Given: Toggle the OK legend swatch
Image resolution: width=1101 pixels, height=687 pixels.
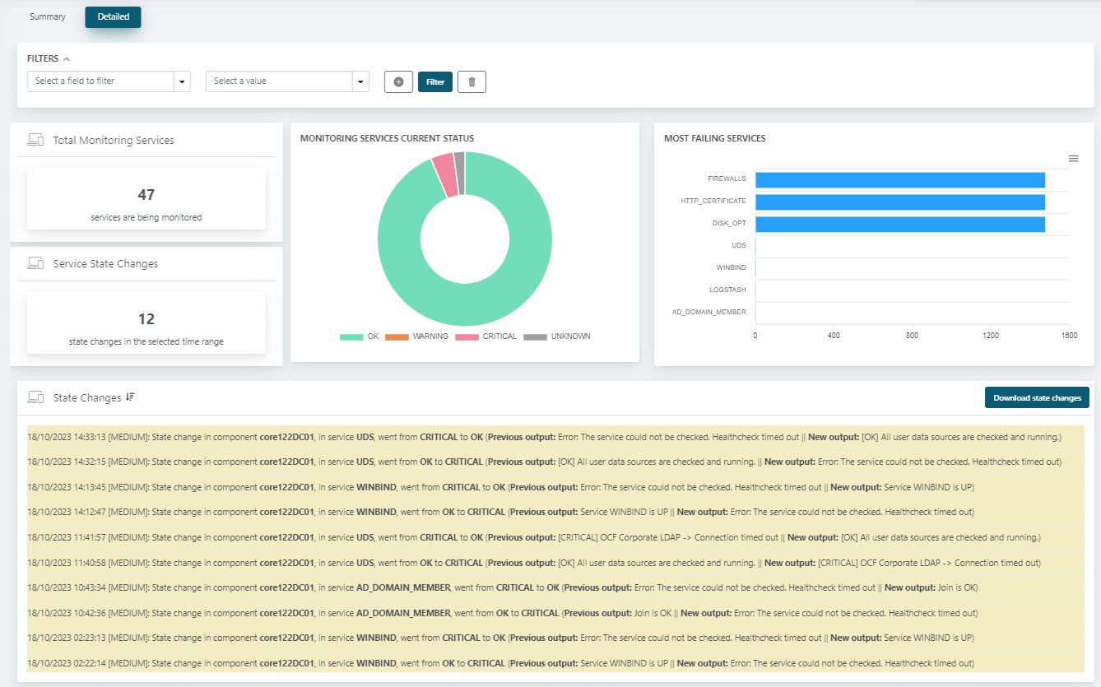Looking at the screenshot, I should tap(351, 337).
